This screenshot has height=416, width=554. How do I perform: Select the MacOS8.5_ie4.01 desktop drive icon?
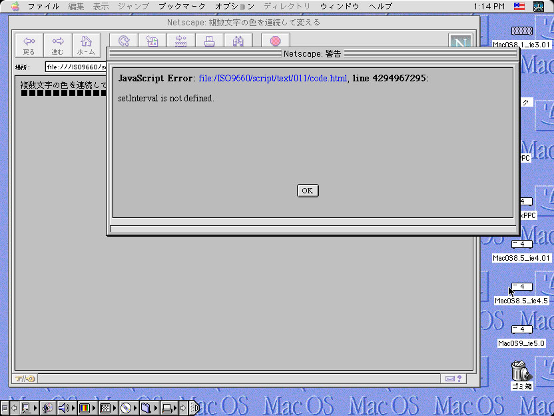click(x=521, y=244)
